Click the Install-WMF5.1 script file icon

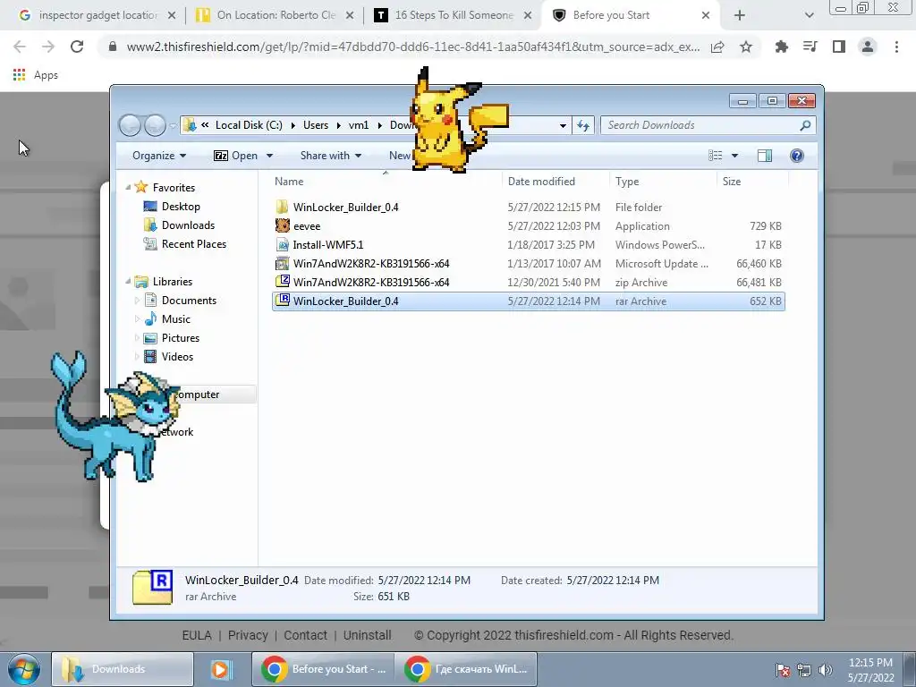coord(282,245)
